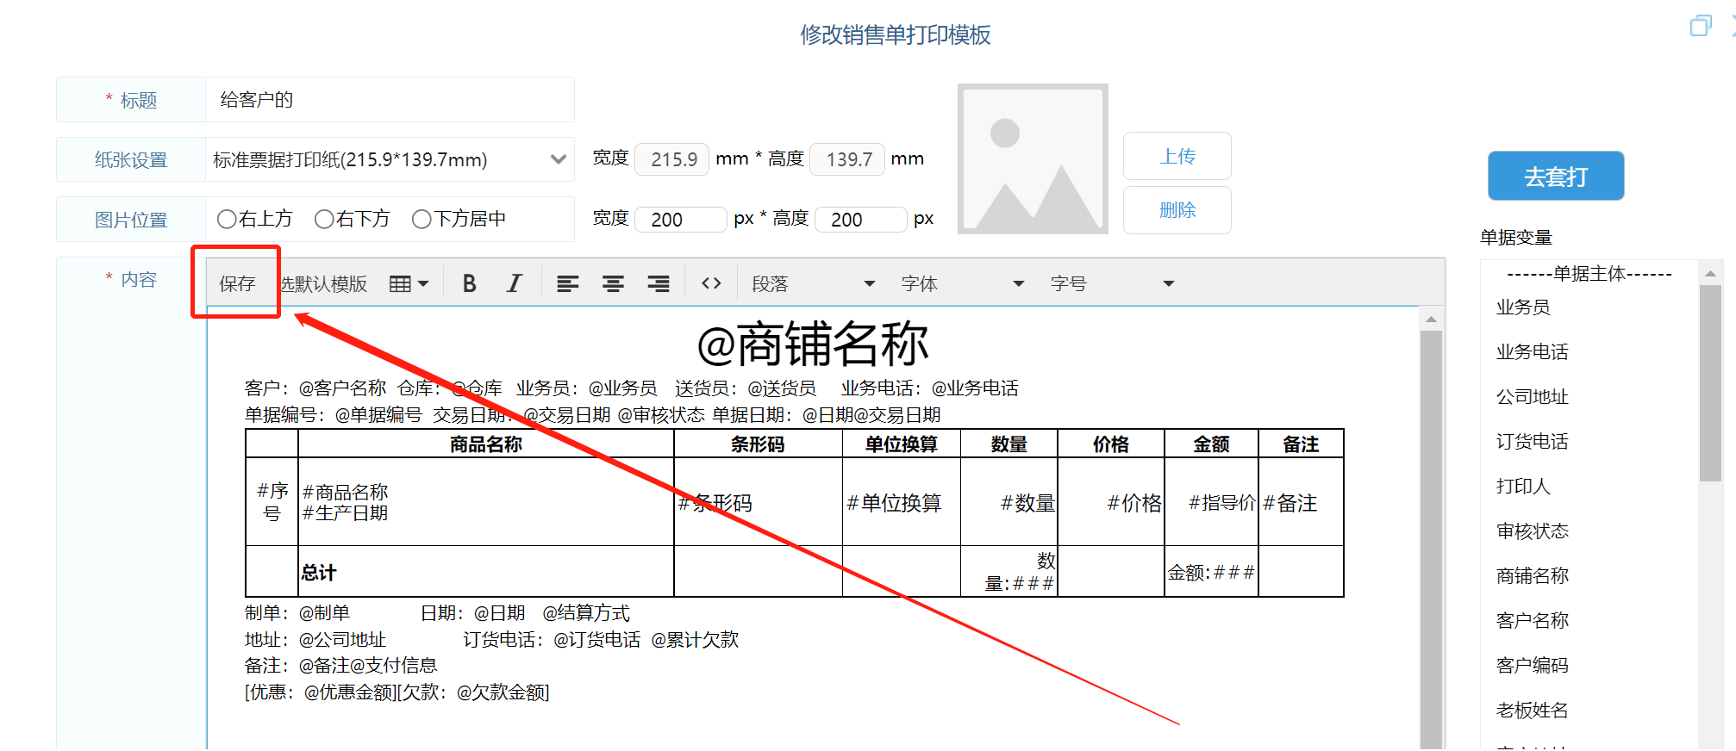Toggle bold formatting in editor toolbar
This screenshot has height=751, width=1736.
click(x=469, y=283)
